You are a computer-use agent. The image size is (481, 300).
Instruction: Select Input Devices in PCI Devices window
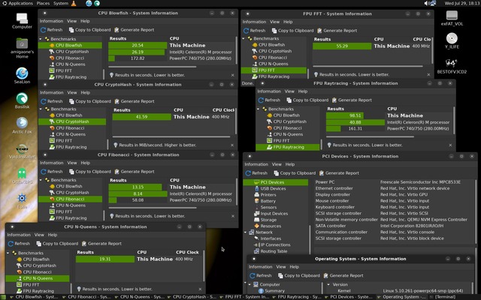[x=274, y=214]
